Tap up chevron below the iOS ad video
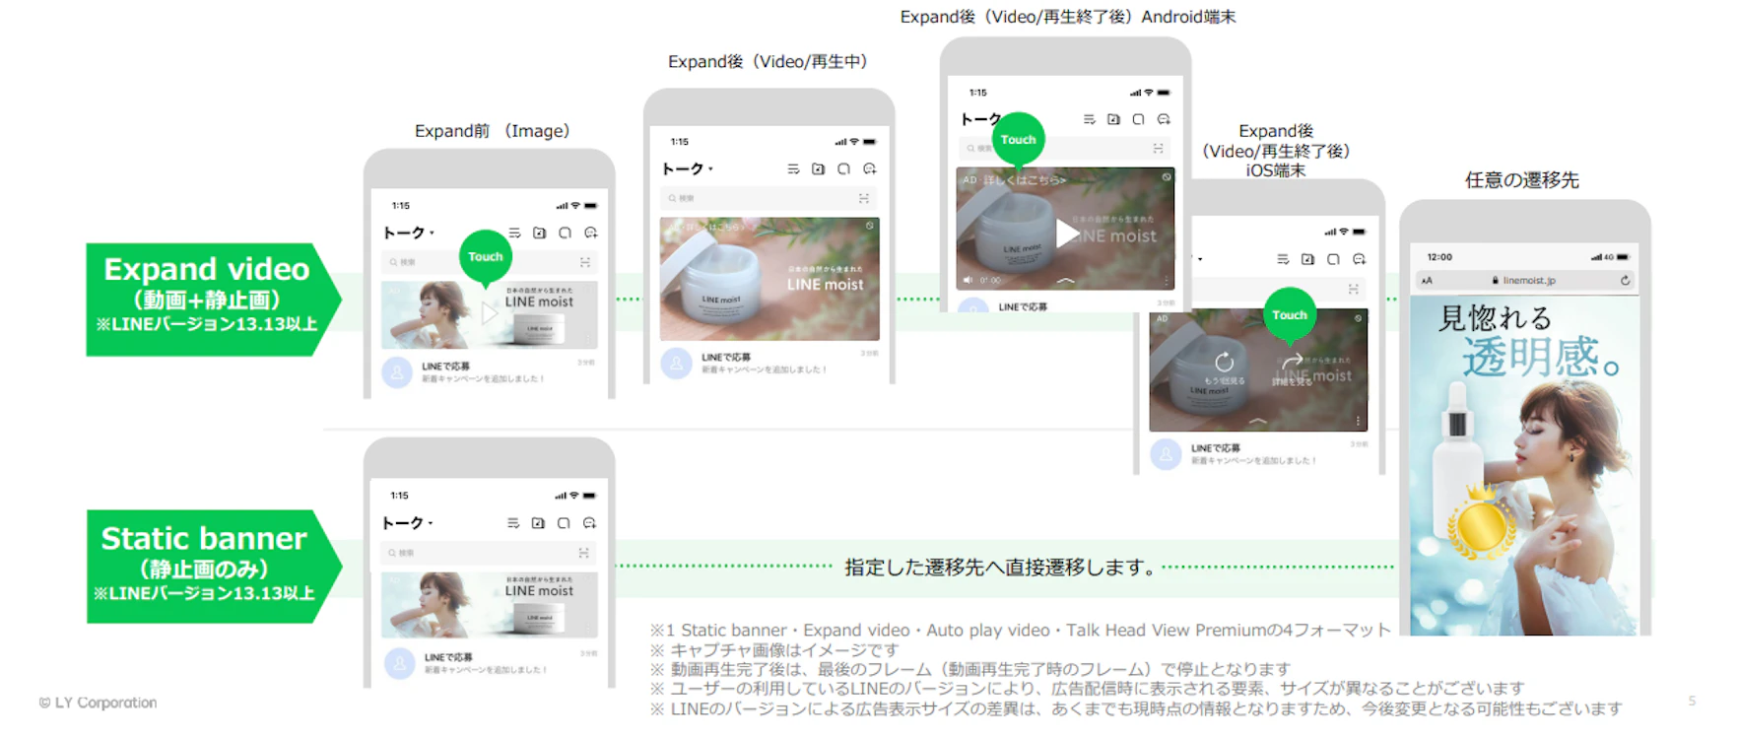Screen dimensions: 1738x738 (x=1258, y=421)
